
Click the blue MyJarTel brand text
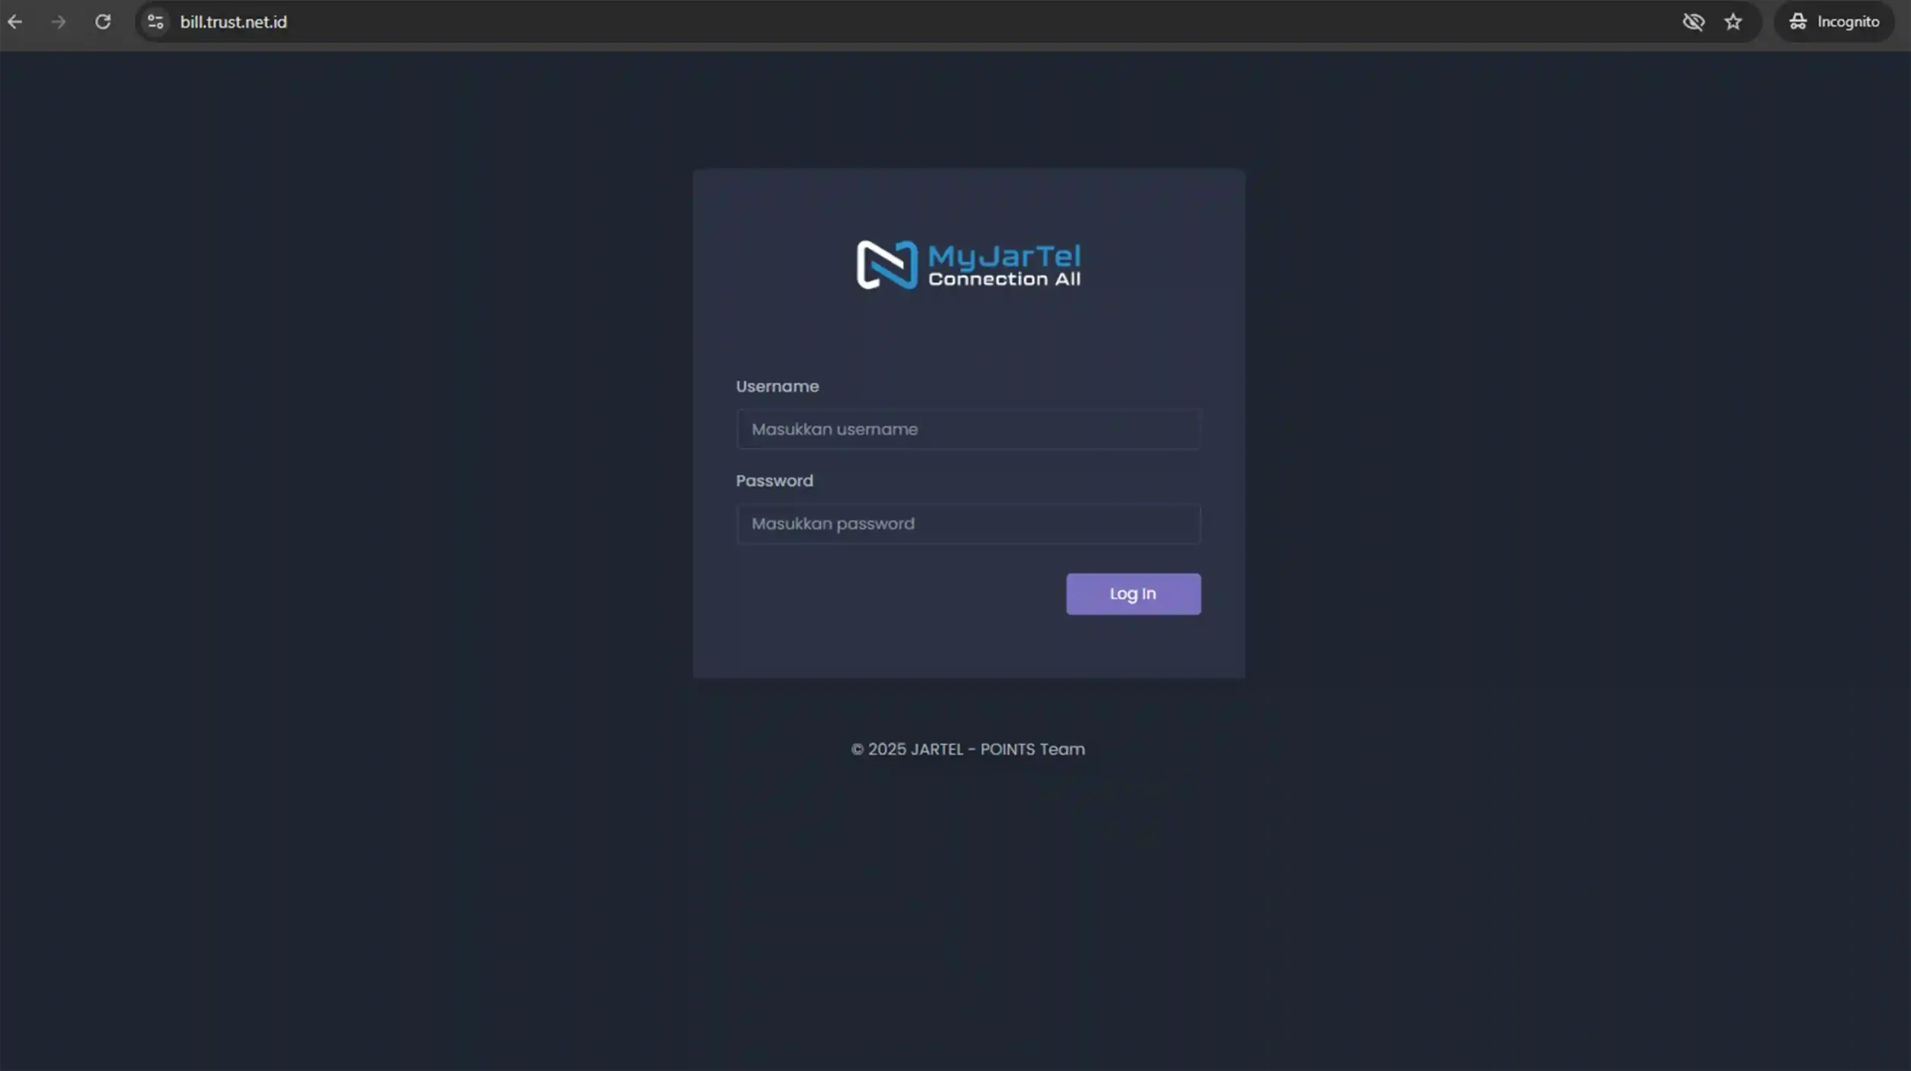[x=1004, y=256]
